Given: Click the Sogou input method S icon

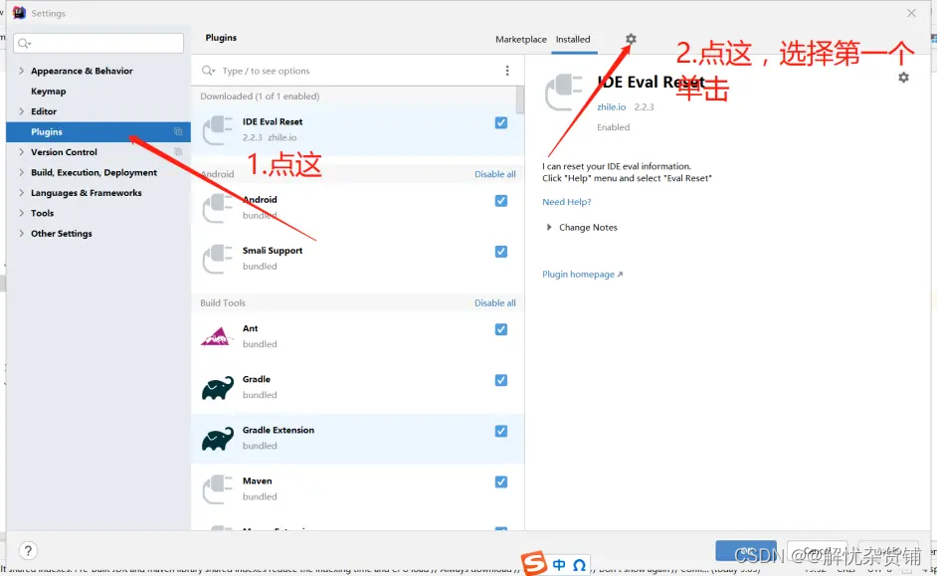Looking at the screenshot, I should (533, 563).
